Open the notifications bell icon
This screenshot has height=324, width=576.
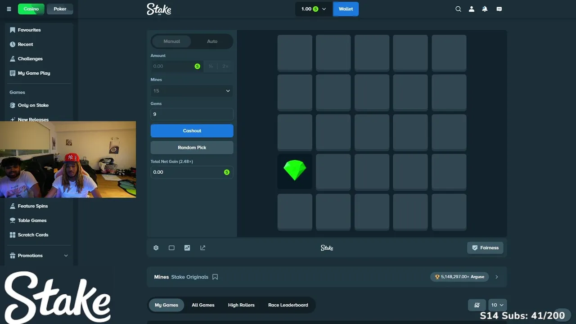485,9
